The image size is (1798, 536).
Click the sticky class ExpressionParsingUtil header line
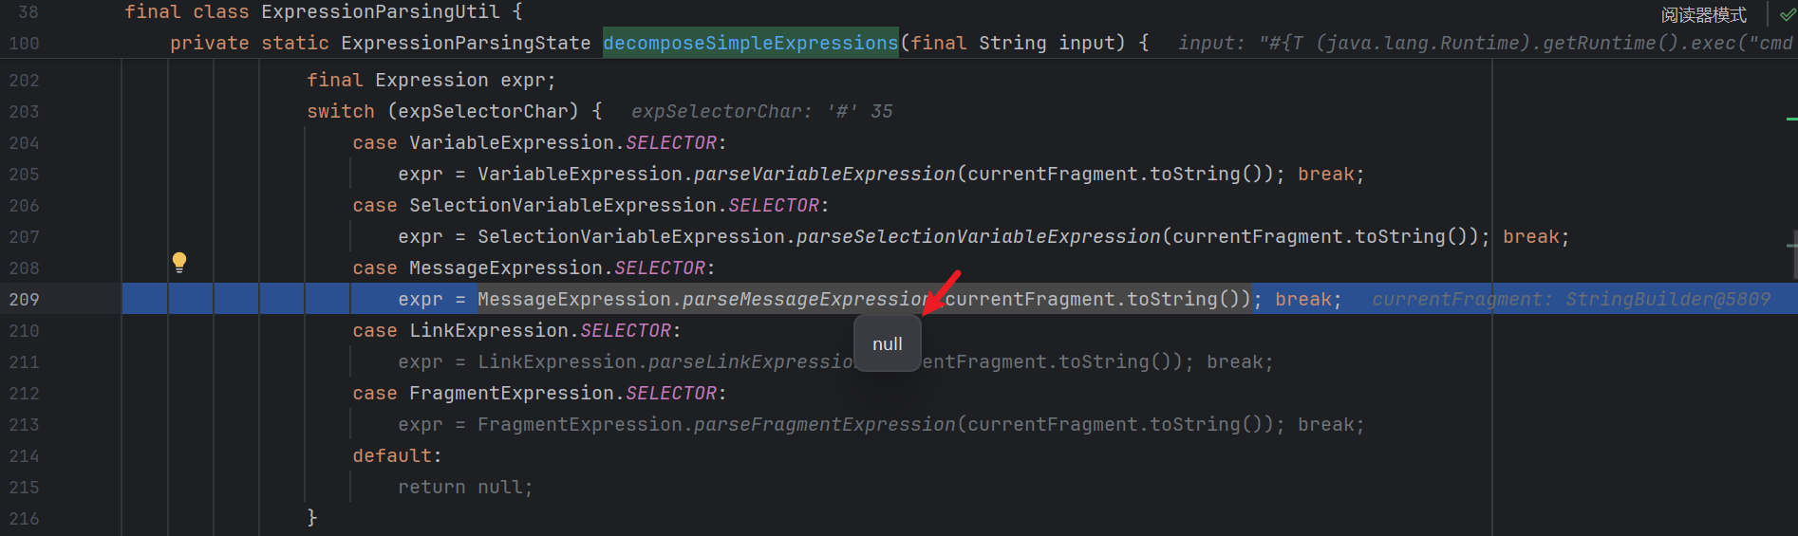click(x=323, y=12)
